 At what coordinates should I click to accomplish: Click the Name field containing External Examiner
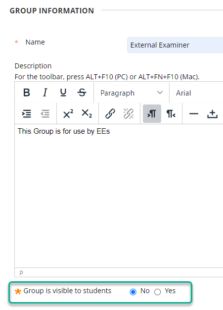click(175, 45)
